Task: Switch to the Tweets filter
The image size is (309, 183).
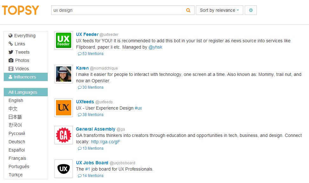Action: coord(22,52)
